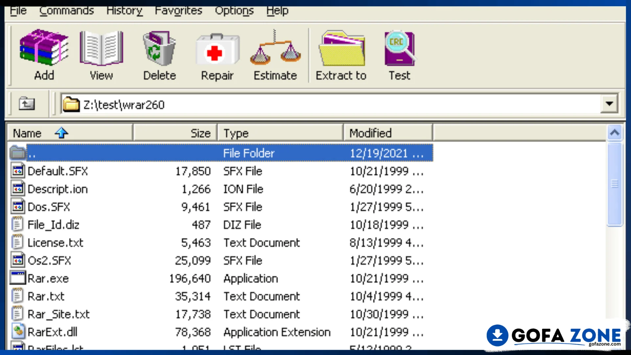Click the Rar.exe application icon
This screenshot has width=631, height=355.
pos(18,278)
